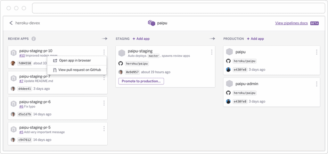Click the paipu-admin hexagon app icon
328x154 pixels.
[x=229, y=84]
